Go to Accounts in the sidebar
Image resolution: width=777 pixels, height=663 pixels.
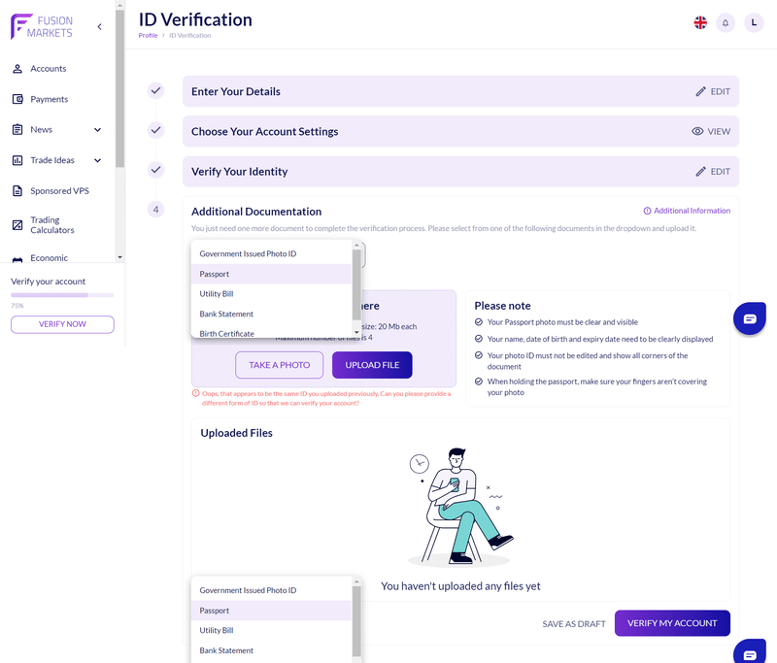(48, 69)
